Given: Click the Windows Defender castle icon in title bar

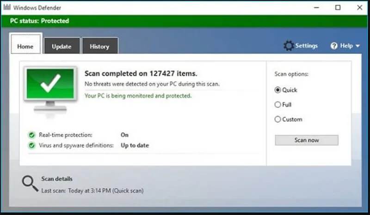Looking at the screenshot, I should click(7, 7).
